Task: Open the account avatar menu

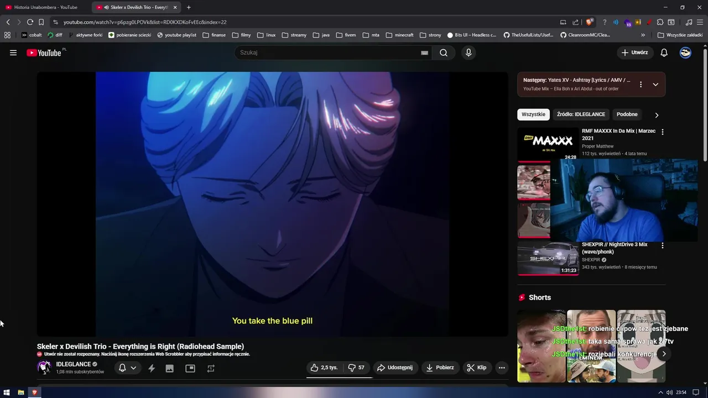Action: [685, 53]
